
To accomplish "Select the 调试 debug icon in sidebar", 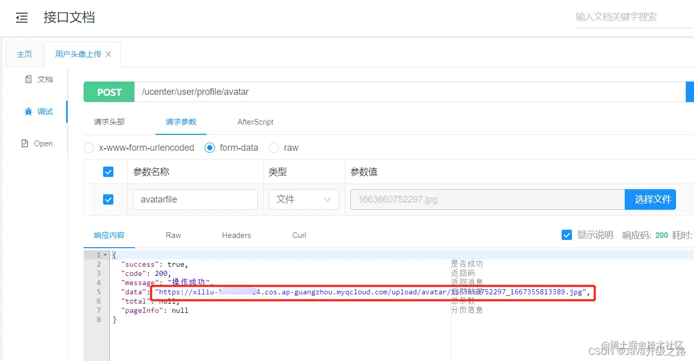I will (29, 111).
